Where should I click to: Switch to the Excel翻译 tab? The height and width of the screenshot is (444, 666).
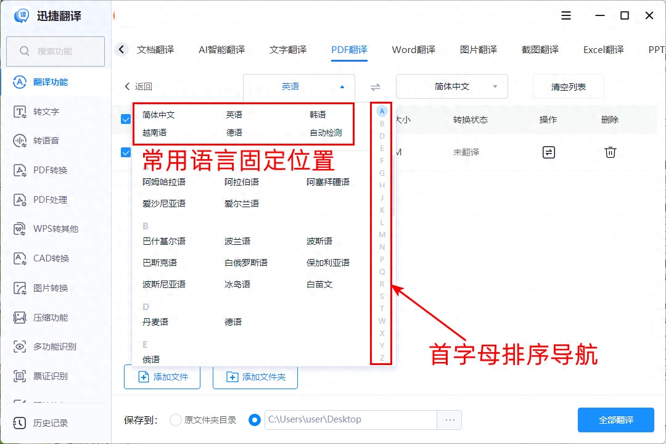(604, 50)
